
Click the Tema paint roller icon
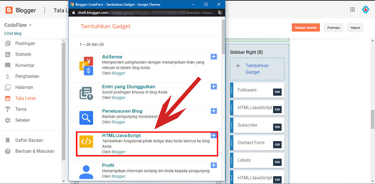click(7, 110)
